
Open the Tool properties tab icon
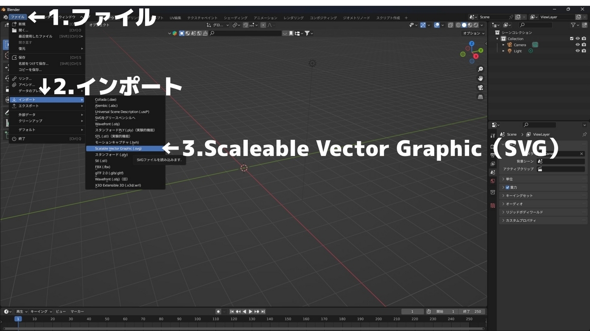(493, 136)
